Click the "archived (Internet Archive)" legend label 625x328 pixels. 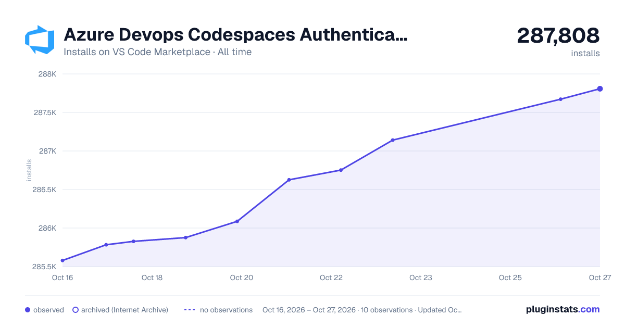click(x=124, y=310)
